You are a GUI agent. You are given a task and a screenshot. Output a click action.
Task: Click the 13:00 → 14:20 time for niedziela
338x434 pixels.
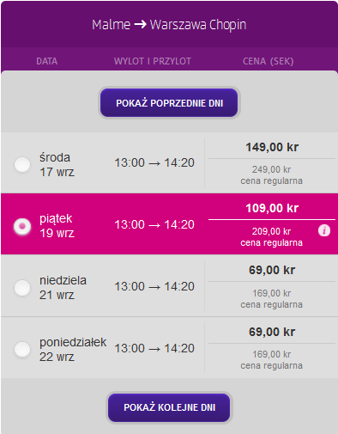(x=154, y=286)
